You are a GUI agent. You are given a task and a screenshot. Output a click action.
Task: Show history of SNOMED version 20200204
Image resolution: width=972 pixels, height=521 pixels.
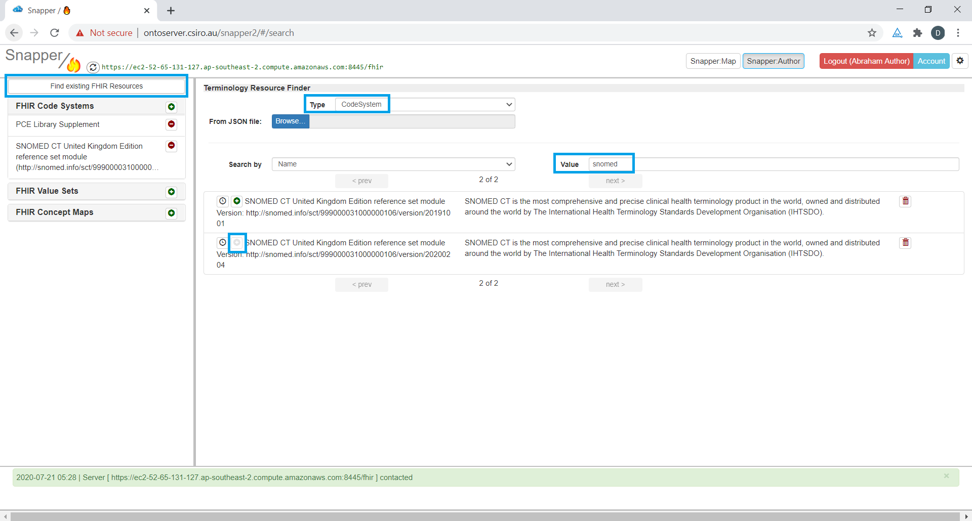pos(223,242)
